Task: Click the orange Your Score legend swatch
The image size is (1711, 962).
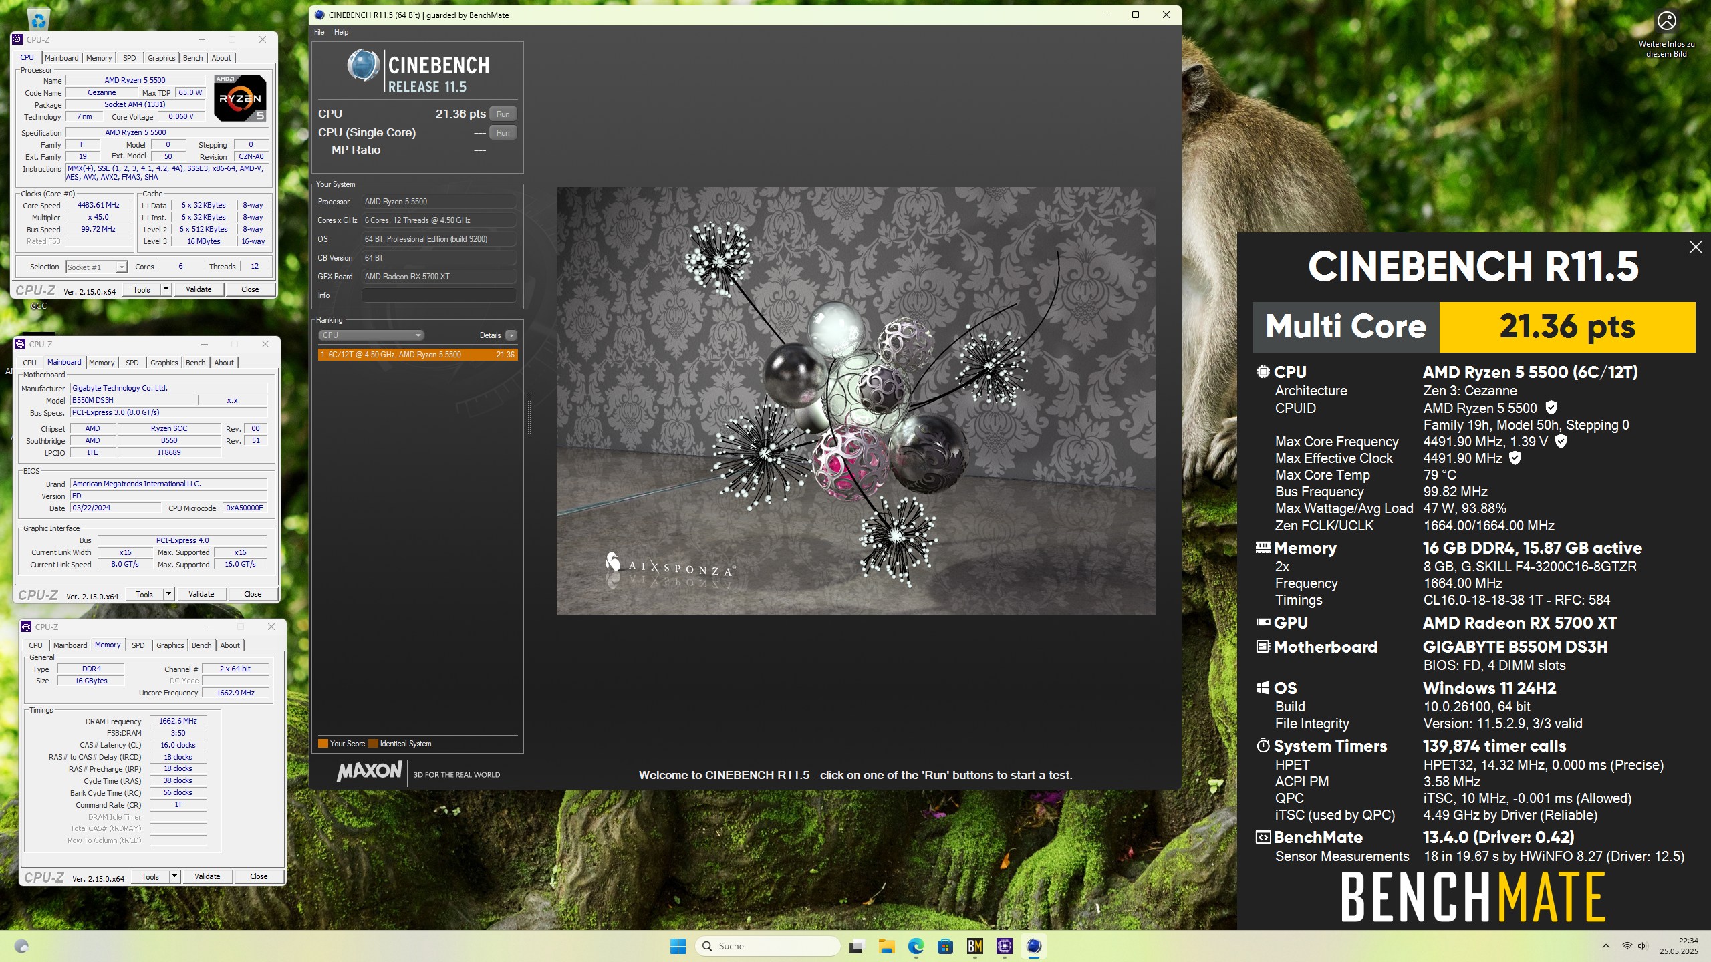Action: (x=323, y=744)
